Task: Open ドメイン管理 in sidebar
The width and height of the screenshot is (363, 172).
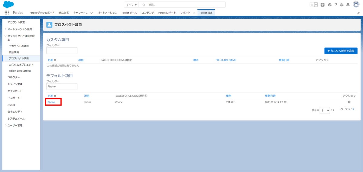Action: 15,84
